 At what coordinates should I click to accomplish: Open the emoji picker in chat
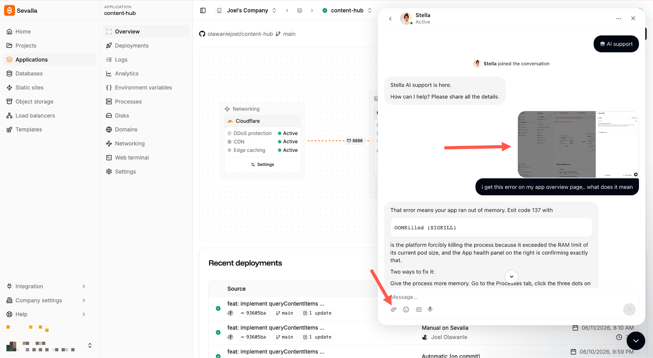[x=406, y=309]
